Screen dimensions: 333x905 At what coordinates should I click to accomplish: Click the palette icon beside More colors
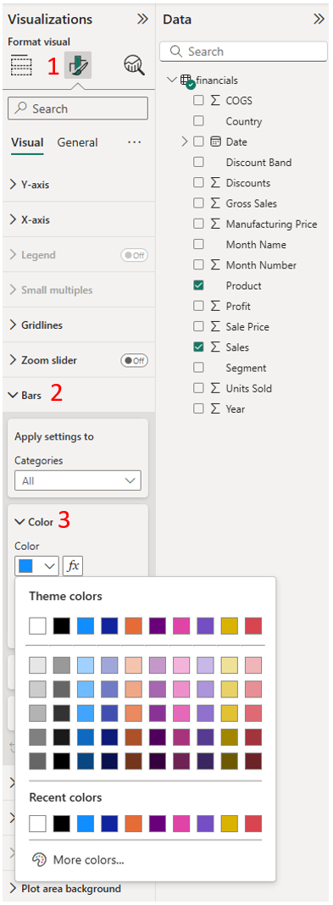39,859
